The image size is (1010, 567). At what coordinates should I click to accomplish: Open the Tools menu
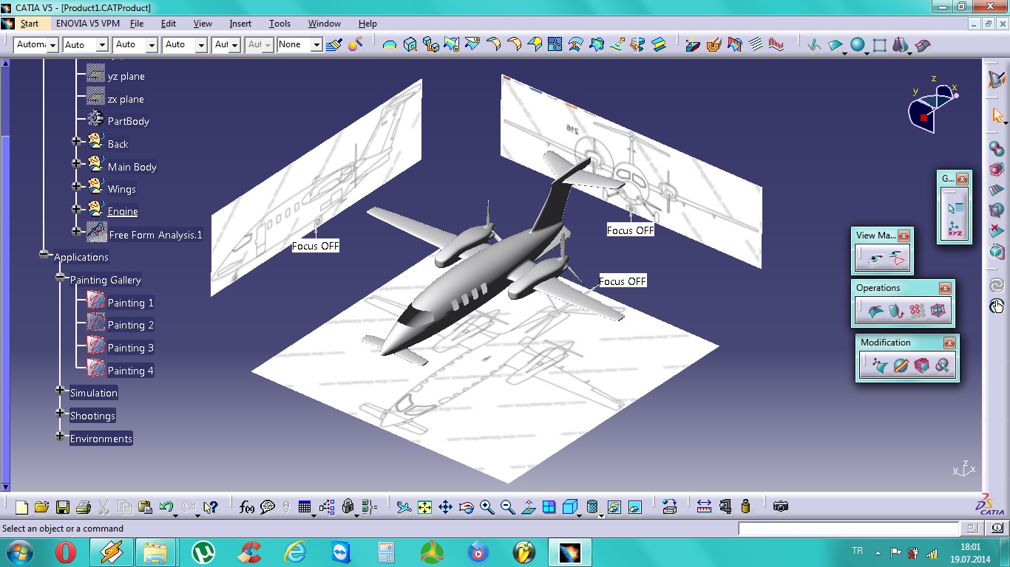(279, 24)
